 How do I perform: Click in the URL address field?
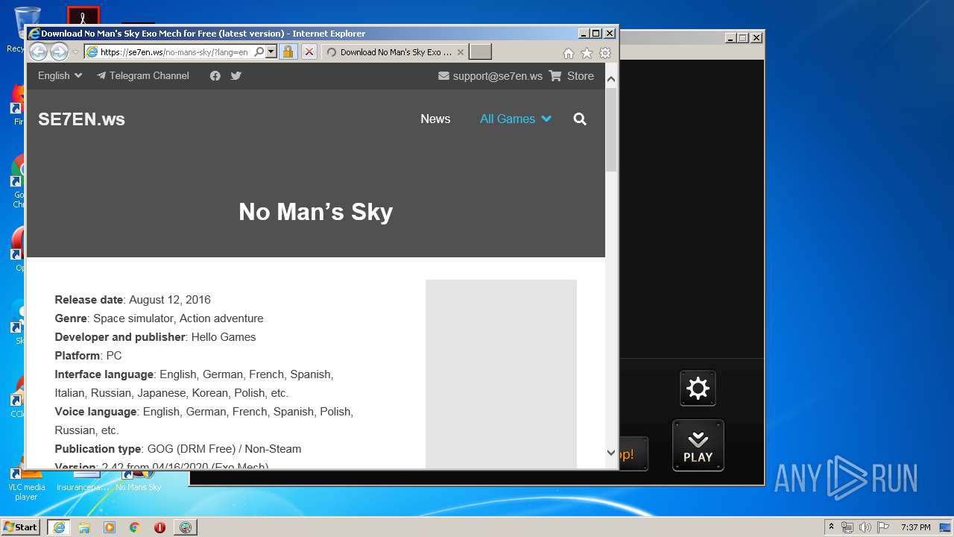(175, 52)
